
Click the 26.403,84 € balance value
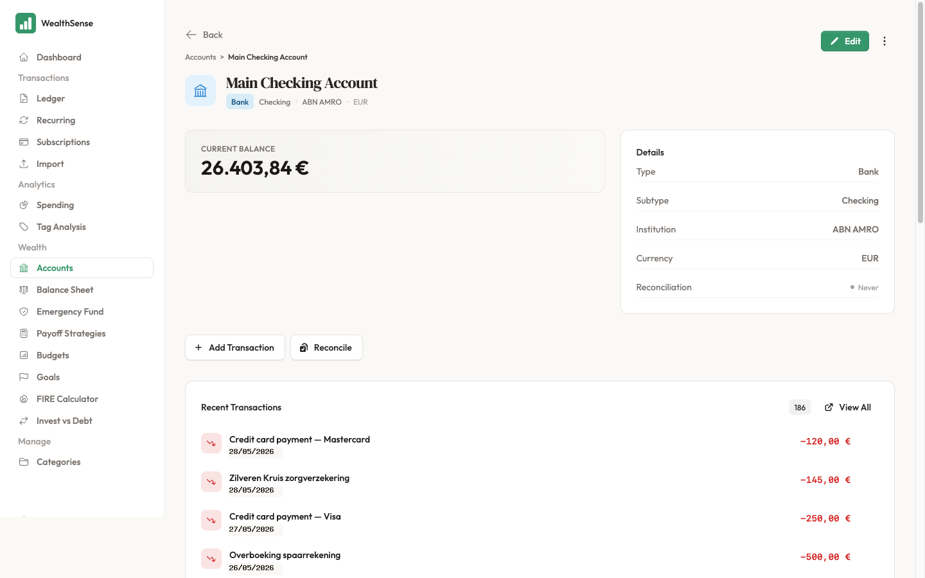pos(255,168)
